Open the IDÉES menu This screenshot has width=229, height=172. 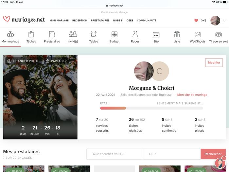pyautogui.click(x=129, y=20)
